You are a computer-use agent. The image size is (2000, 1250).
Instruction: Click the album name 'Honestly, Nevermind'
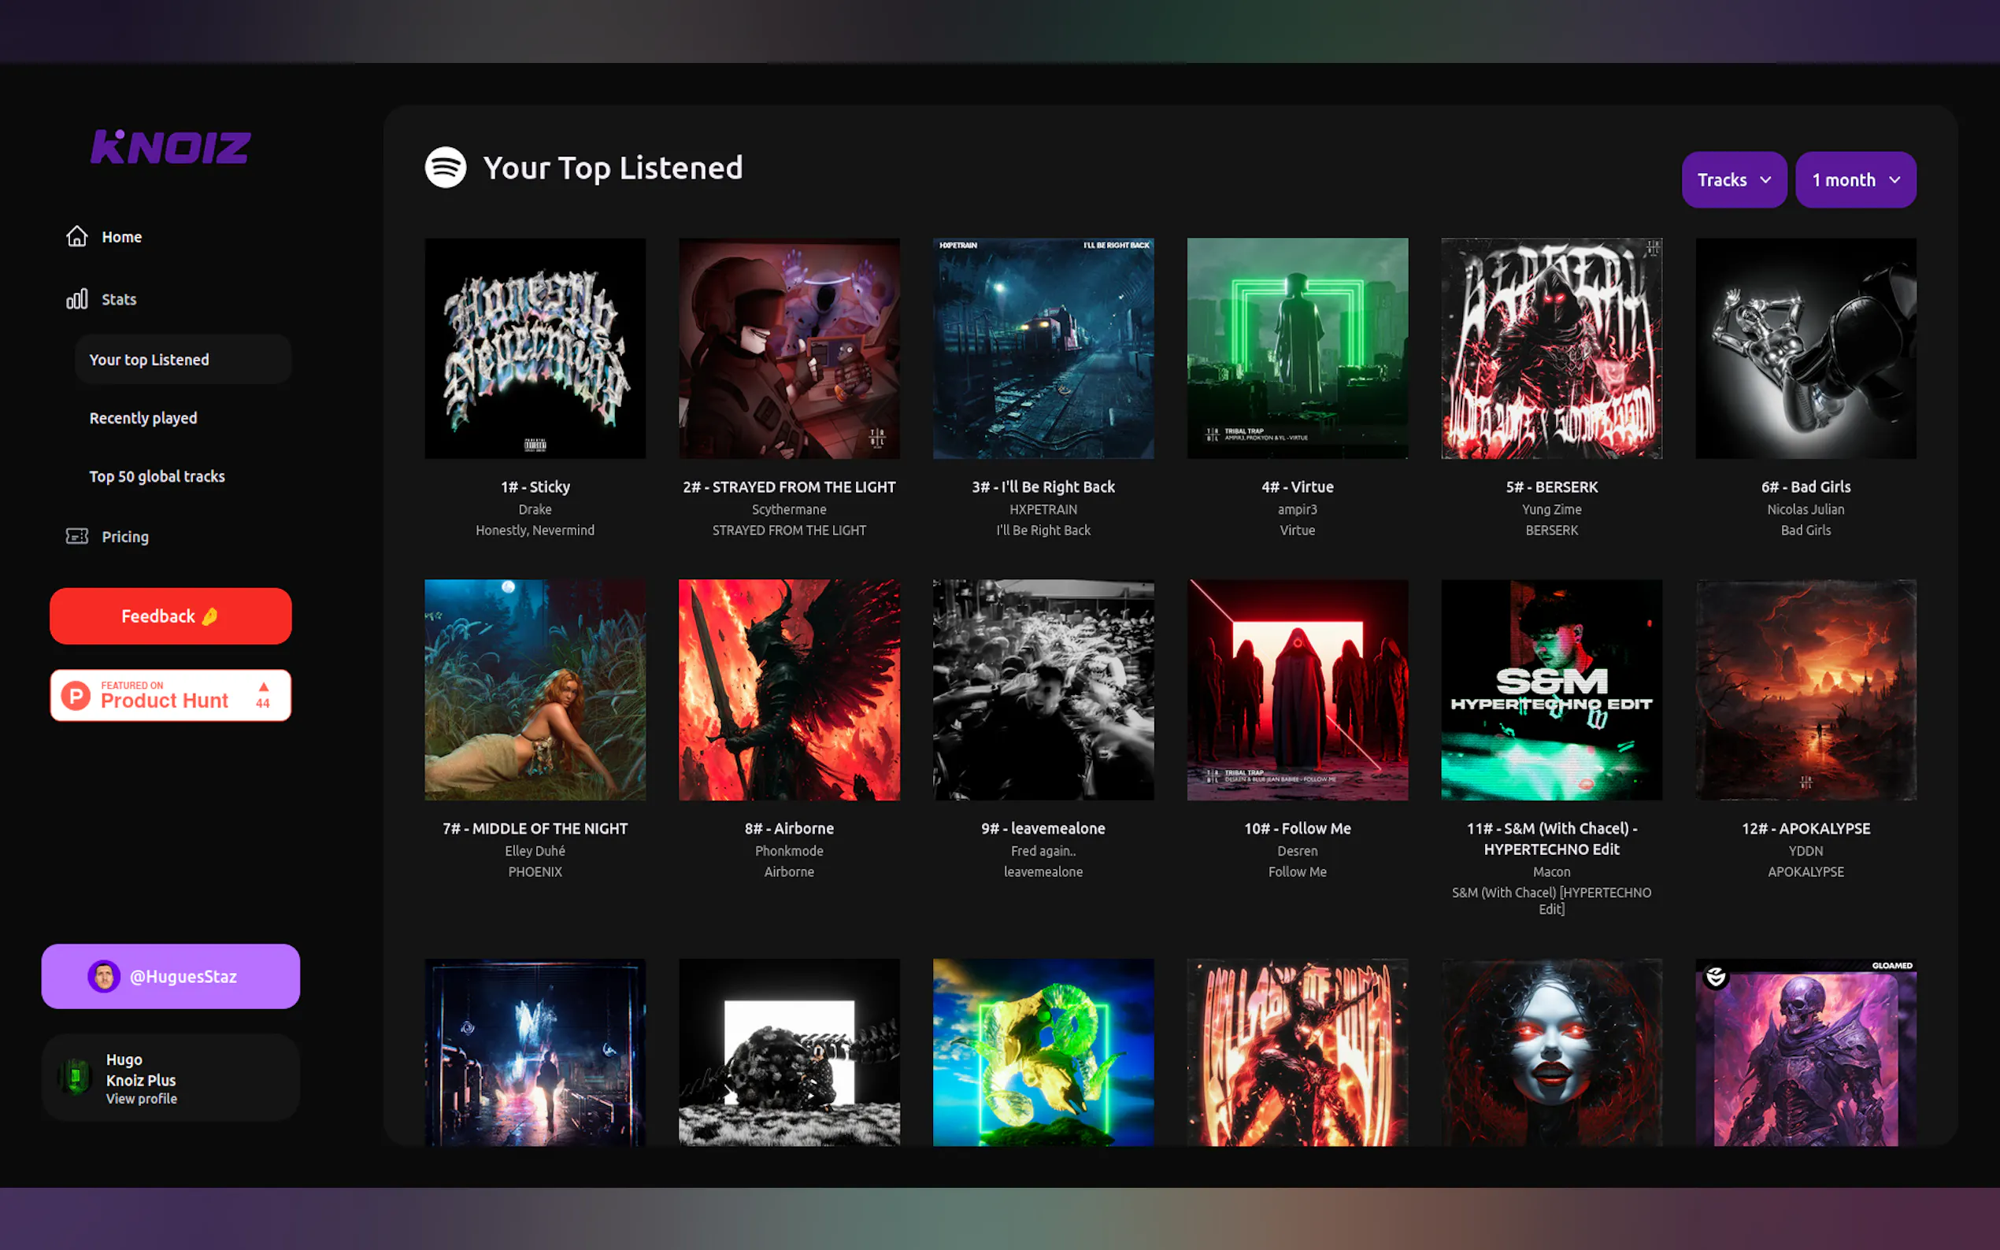pos(535,530)
